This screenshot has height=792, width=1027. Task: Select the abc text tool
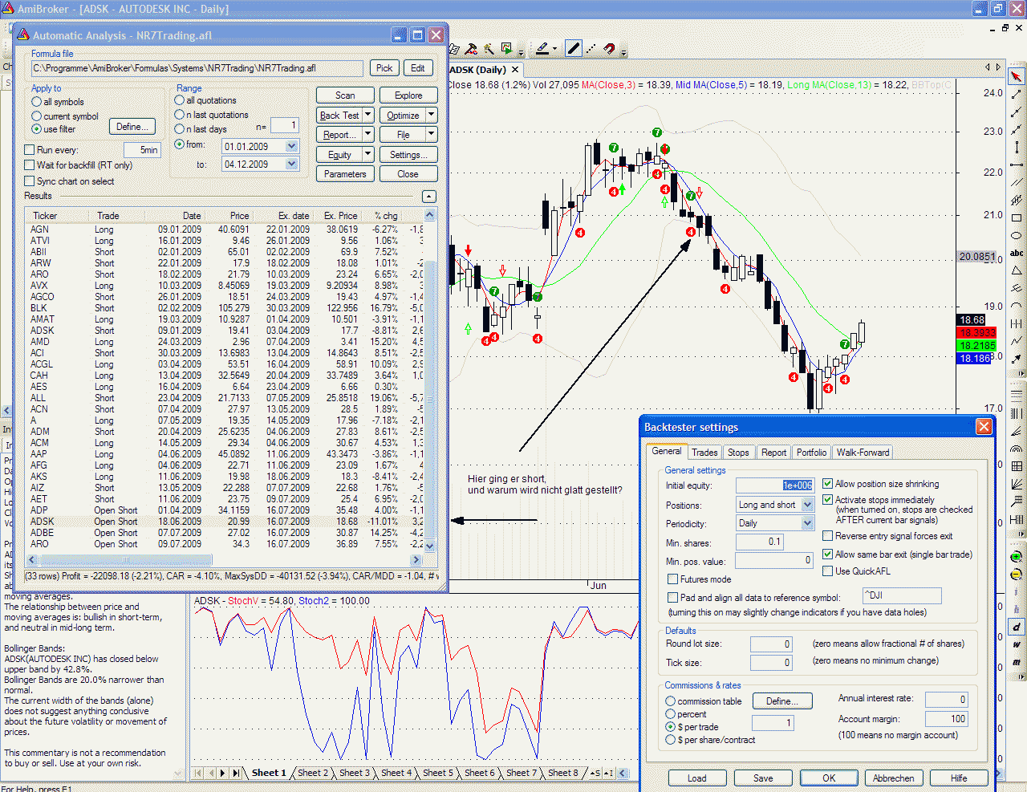click(1017, 254)
